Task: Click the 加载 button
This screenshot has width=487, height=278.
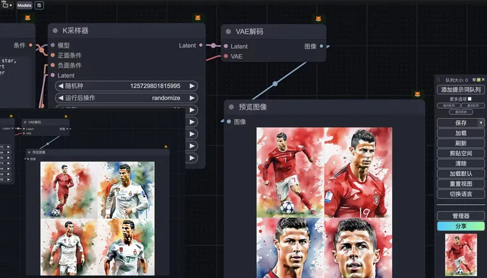Action: click(461, 133)
